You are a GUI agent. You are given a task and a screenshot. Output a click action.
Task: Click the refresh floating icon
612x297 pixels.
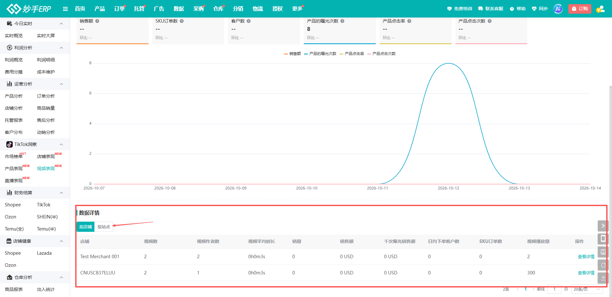pyautogui.click(x=603, y=265)
